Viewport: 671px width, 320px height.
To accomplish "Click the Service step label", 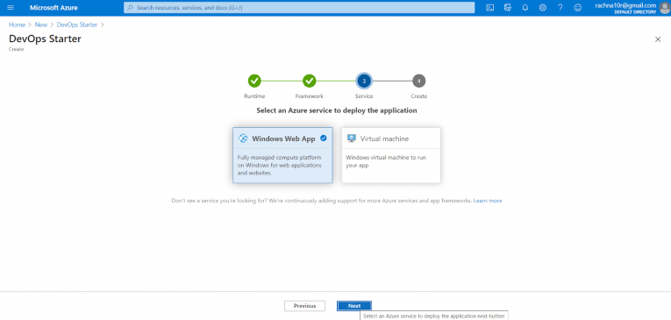I will click(x=364, y=96).
